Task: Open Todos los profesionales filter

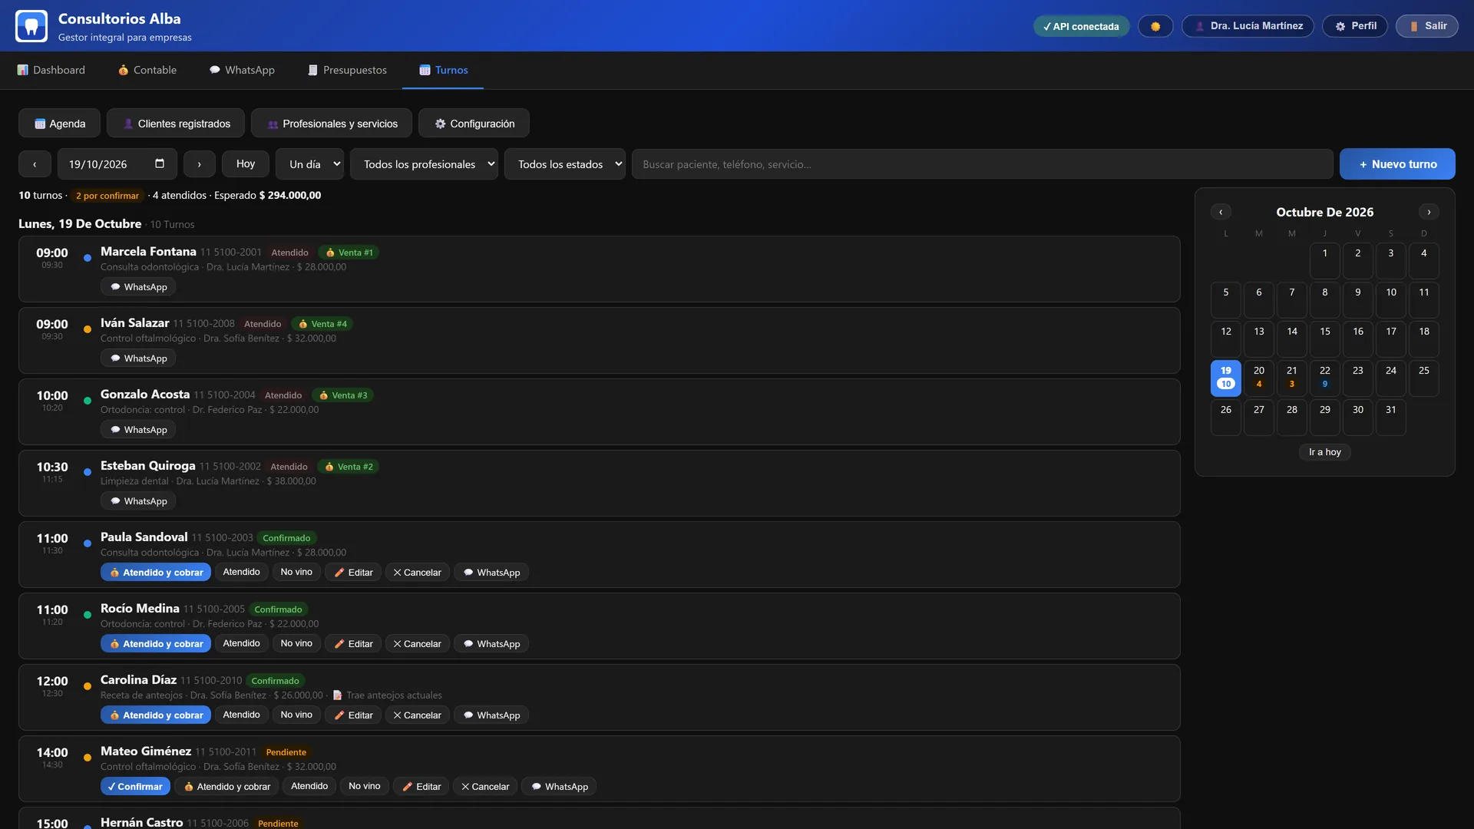Action: [424, 164]
